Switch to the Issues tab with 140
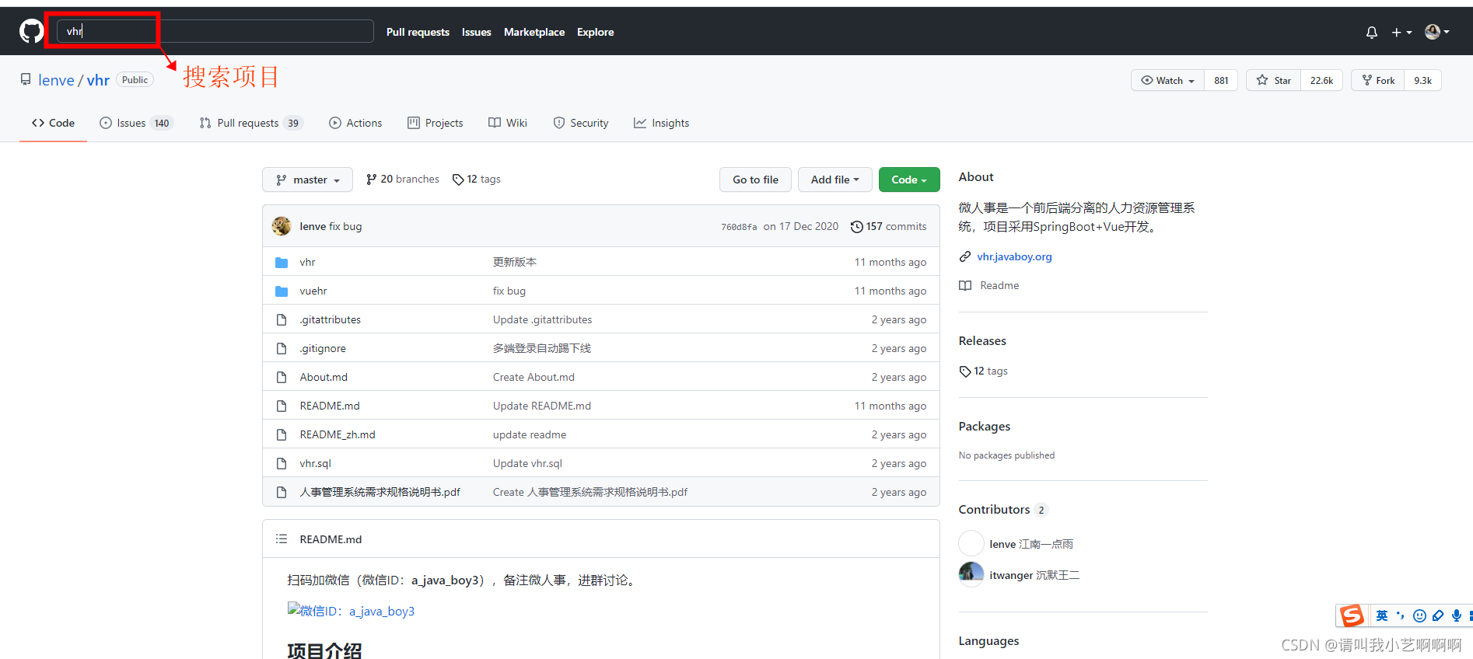This screenshot has height=659, width=1473. [x=136, y=123]
